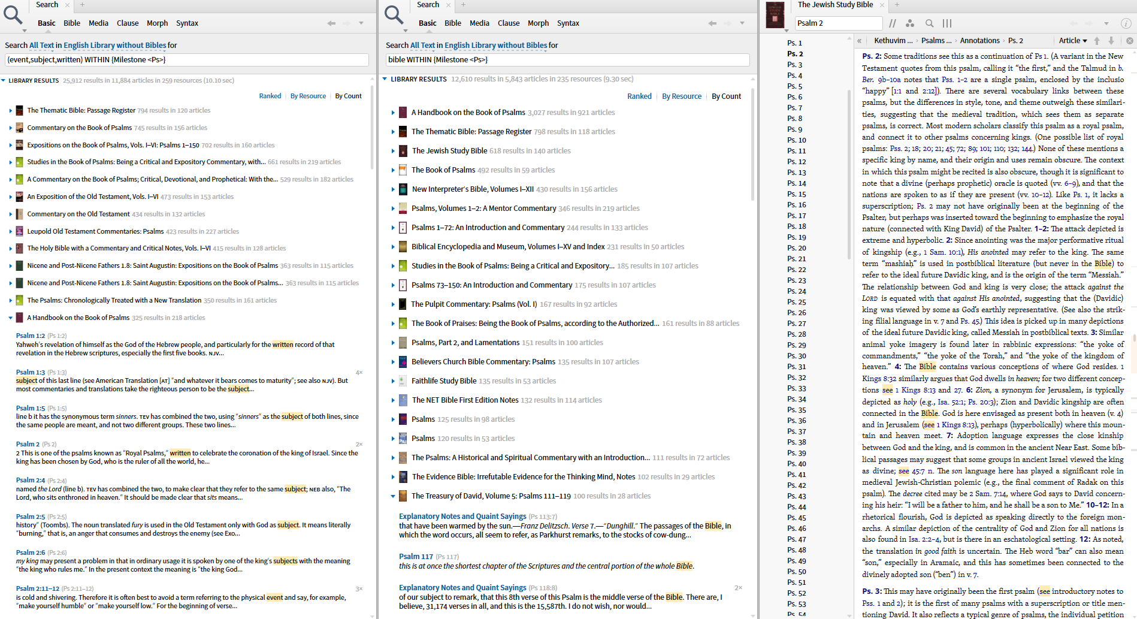Show resource information in Jewish Study Bible
This screenshot has width=1137, height=619.
coord(1126,23)
